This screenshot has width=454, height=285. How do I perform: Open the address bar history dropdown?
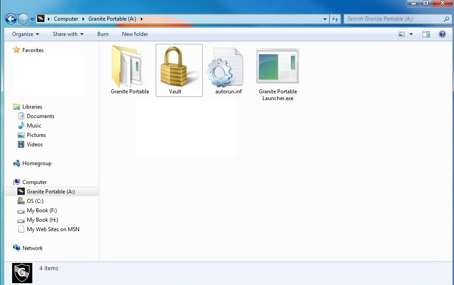click(325, 19)
